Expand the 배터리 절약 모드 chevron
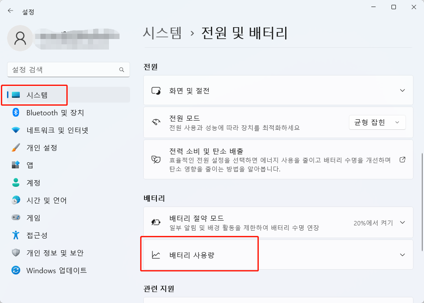424x303 pixels. click(402, 222)
